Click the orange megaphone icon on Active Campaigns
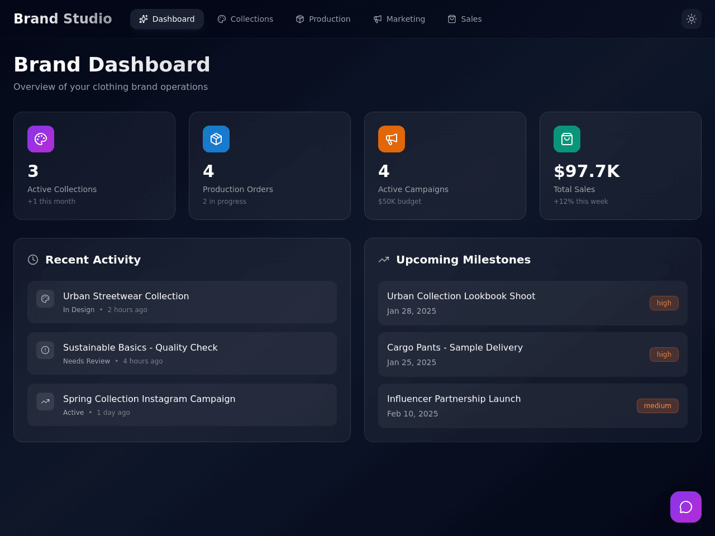Viewport: 715px width, 536px height. tap(392, 139)
